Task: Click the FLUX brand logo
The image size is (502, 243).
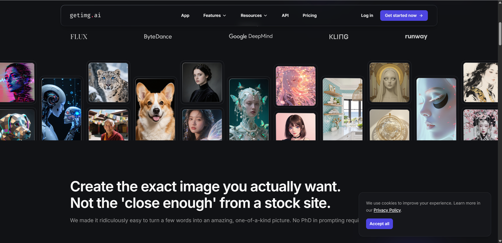Action: 79,37
